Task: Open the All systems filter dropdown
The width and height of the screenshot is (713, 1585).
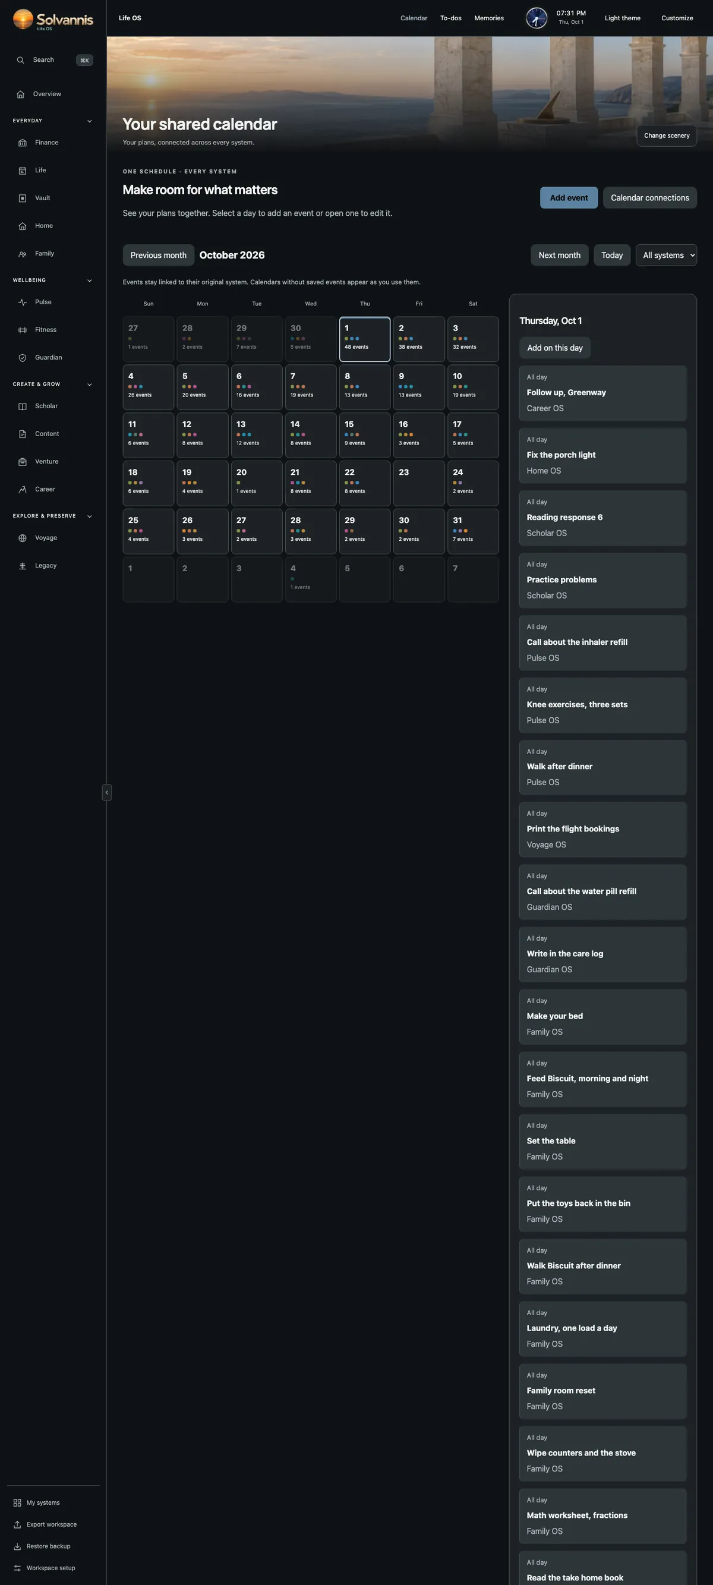Action: pos(666,255)
